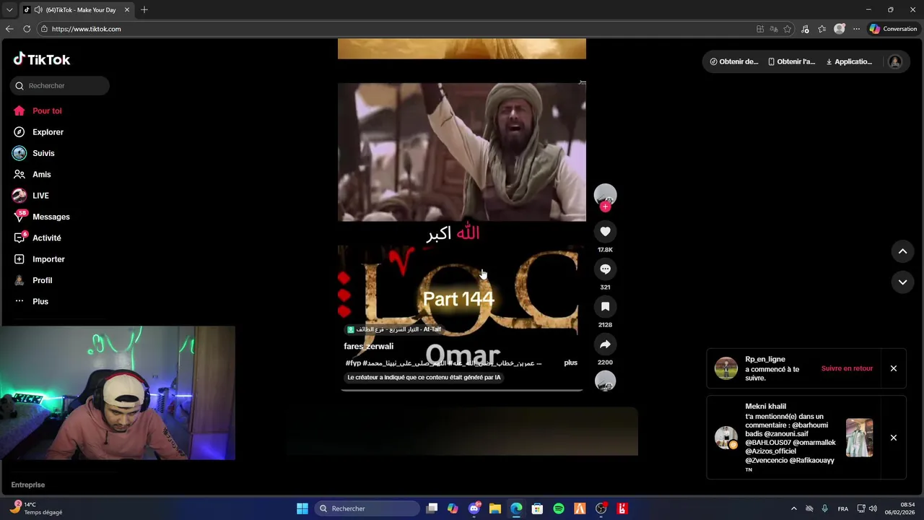
Task: Click the volume tray icon
Action: point(873,508)
